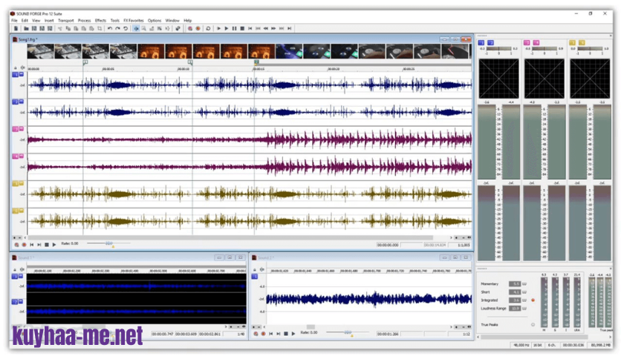Screen dimensions: 621x359
Task: Toggle pink channel 3 meter button in meters panel
Action: pyautogui.click(x=527, y=42)
